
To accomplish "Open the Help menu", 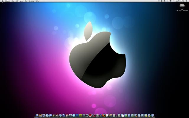I will [37, 1].
